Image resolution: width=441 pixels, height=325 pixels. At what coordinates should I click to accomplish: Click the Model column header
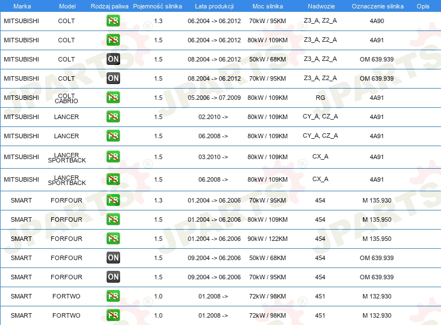tap(67, 6)
